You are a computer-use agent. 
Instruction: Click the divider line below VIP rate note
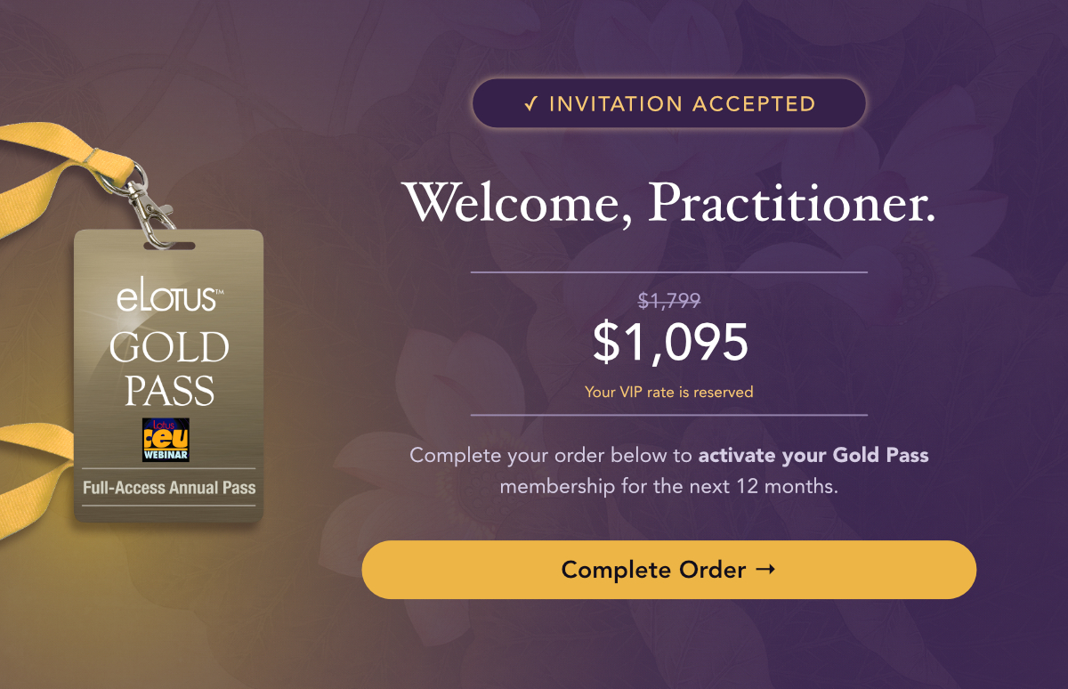click(669, 415)
